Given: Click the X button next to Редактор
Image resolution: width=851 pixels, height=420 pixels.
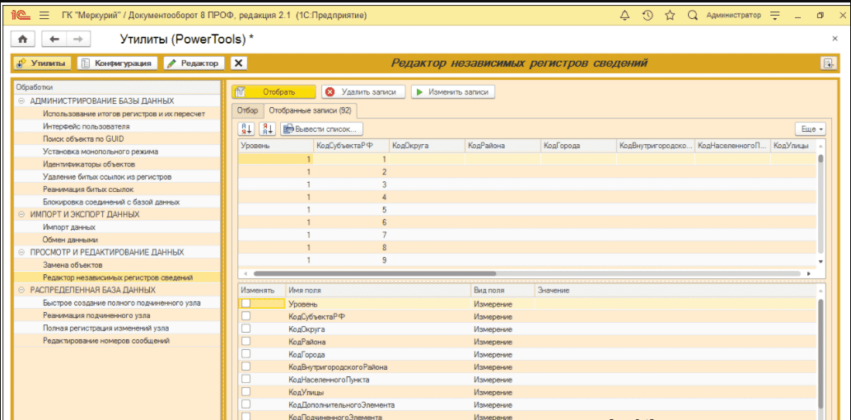Looking at the screenshot, I should point(238,63).
